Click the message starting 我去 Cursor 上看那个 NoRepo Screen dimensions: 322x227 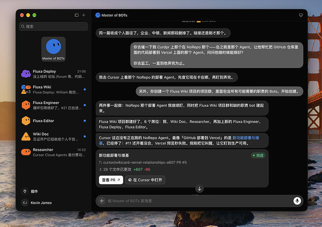tap(167, 77)
